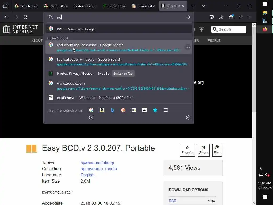Open the by/muamel/aliraqi topic link
The image size is (273, 205).
pyautogui.click(x=97, y=163)
